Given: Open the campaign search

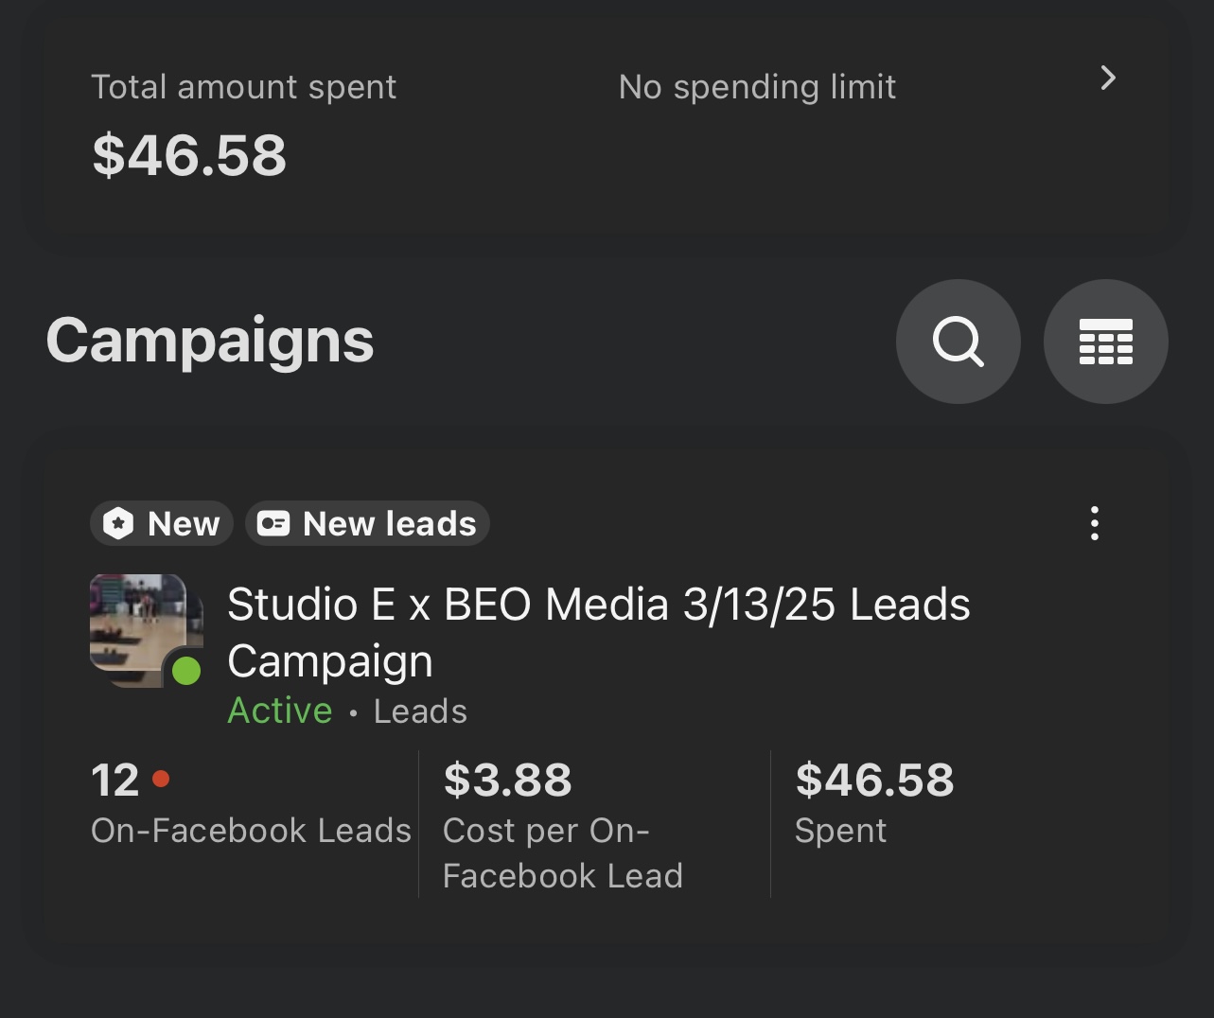Looking at the screenshot, I should click(958, 342).
